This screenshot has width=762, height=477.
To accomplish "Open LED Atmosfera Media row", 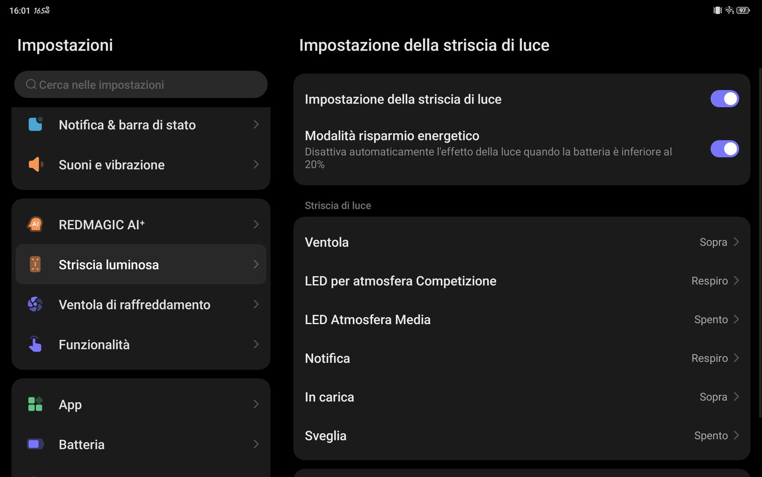I will [x=521, y=319].
